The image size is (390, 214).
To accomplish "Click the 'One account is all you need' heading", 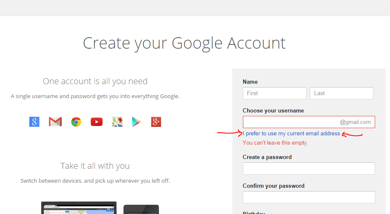I will point(95,81).
